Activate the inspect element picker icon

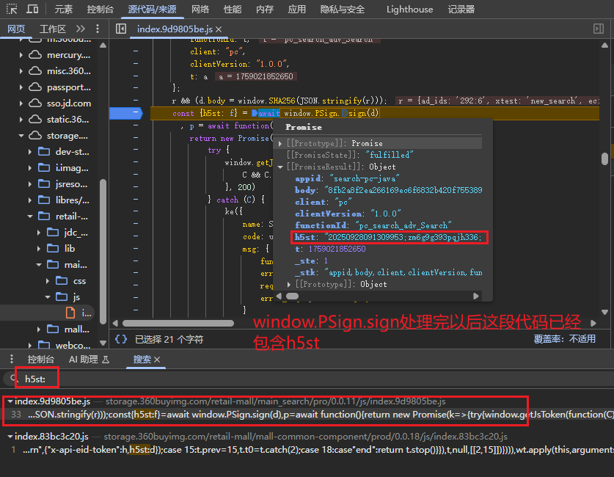tap(12, 9)
